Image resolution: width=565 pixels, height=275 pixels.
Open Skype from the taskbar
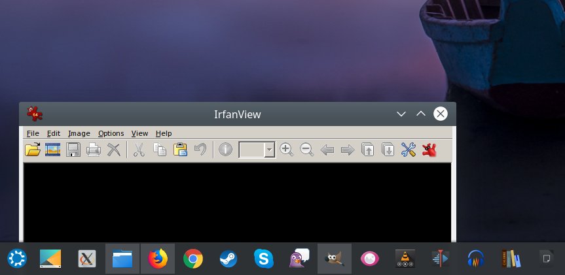(264, 259)
